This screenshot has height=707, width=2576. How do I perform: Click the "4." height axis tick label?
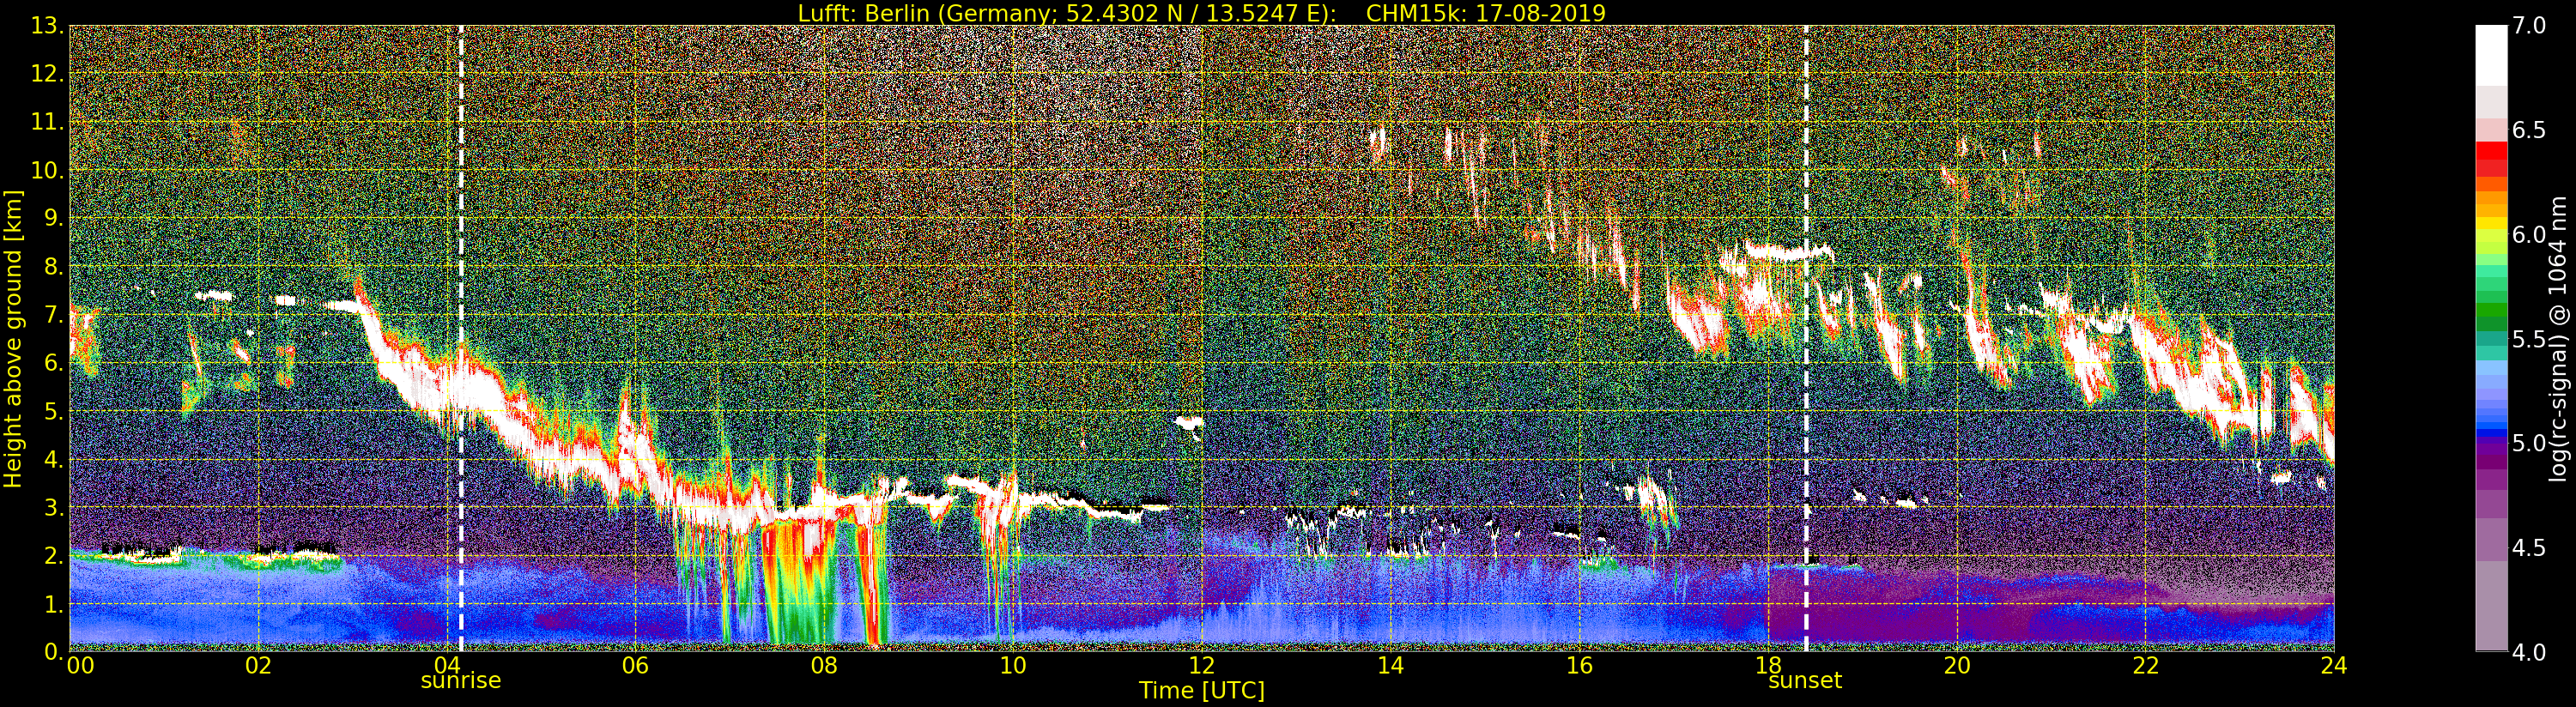[54, 459]
